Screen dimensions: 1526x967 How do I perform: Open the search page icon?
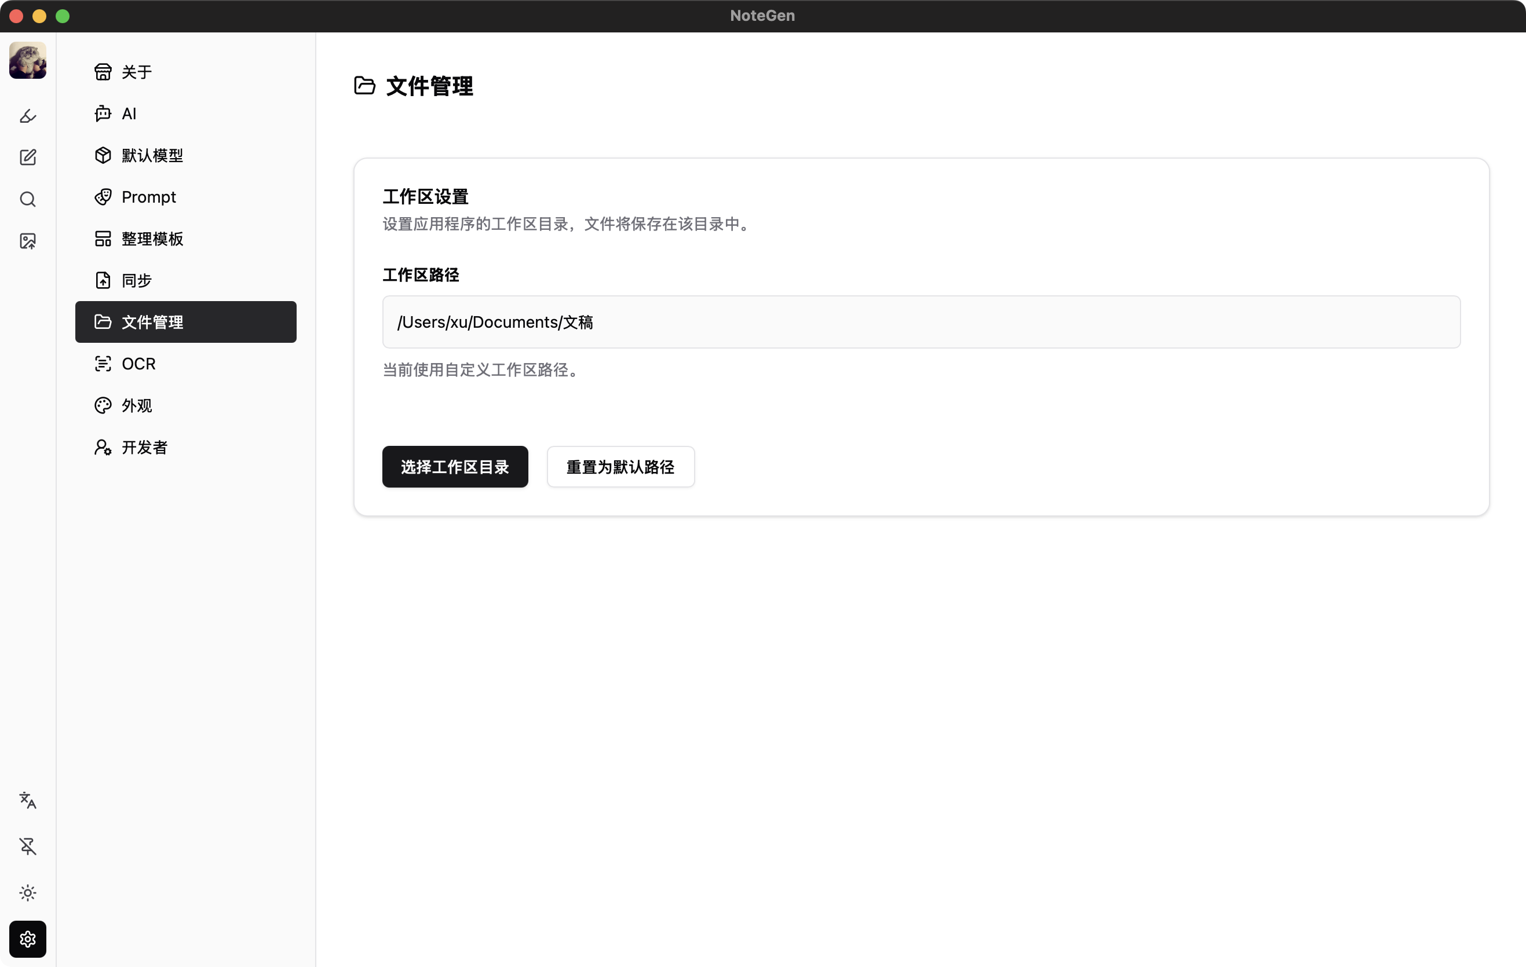(x=28, y=199)
